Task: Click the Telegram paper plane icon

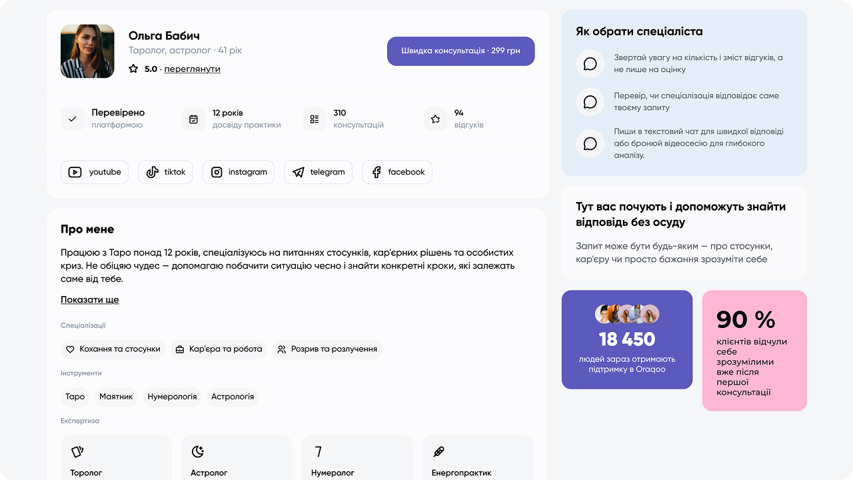Action: pos(298,172)
